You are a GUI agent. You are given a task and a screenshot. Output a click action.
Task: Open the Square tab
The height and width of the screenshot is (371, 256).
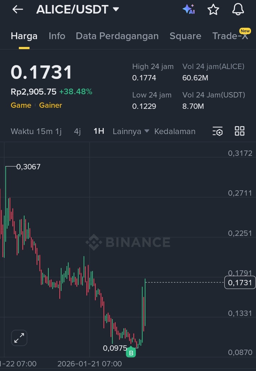[x=185, y=36]
